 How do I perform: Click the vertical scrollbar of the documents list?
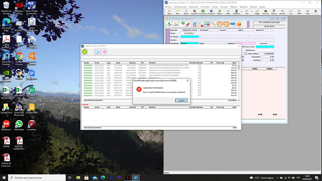238,82
